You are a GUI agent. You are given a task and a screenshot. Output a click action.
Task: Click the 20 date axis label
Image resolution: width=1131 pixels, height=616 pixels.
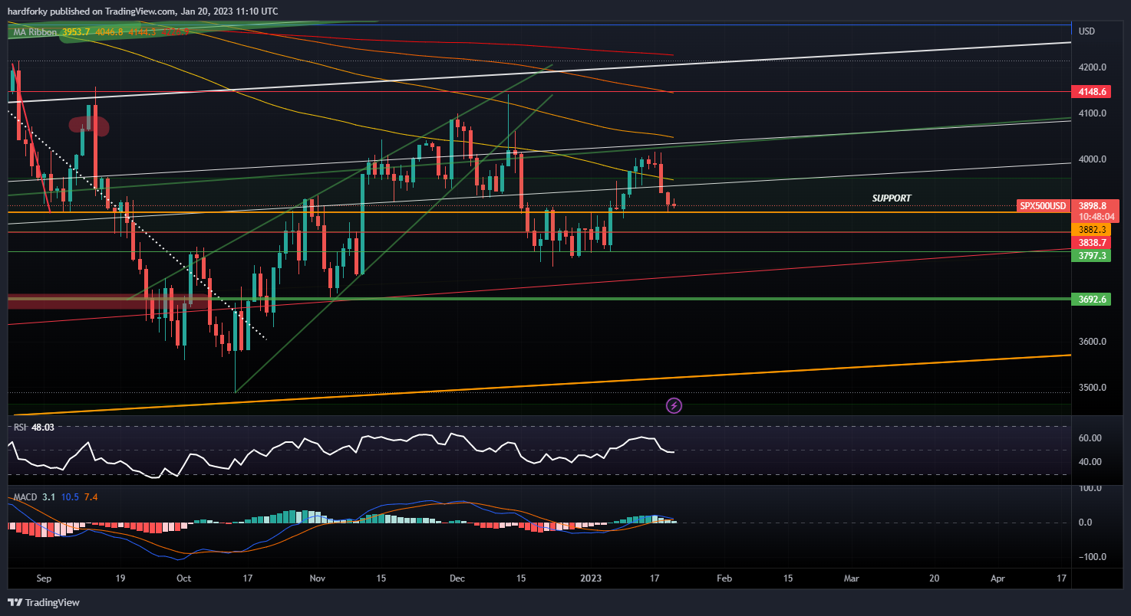pos(935,578)
